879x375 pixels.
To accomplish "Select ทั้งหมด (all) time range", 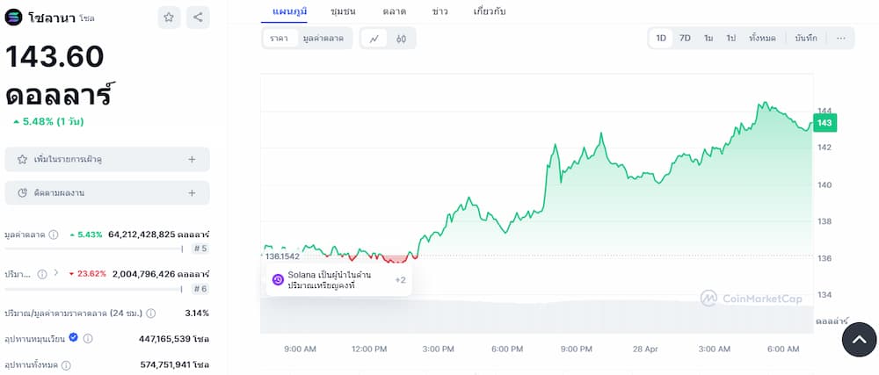I will click(762, 38).
